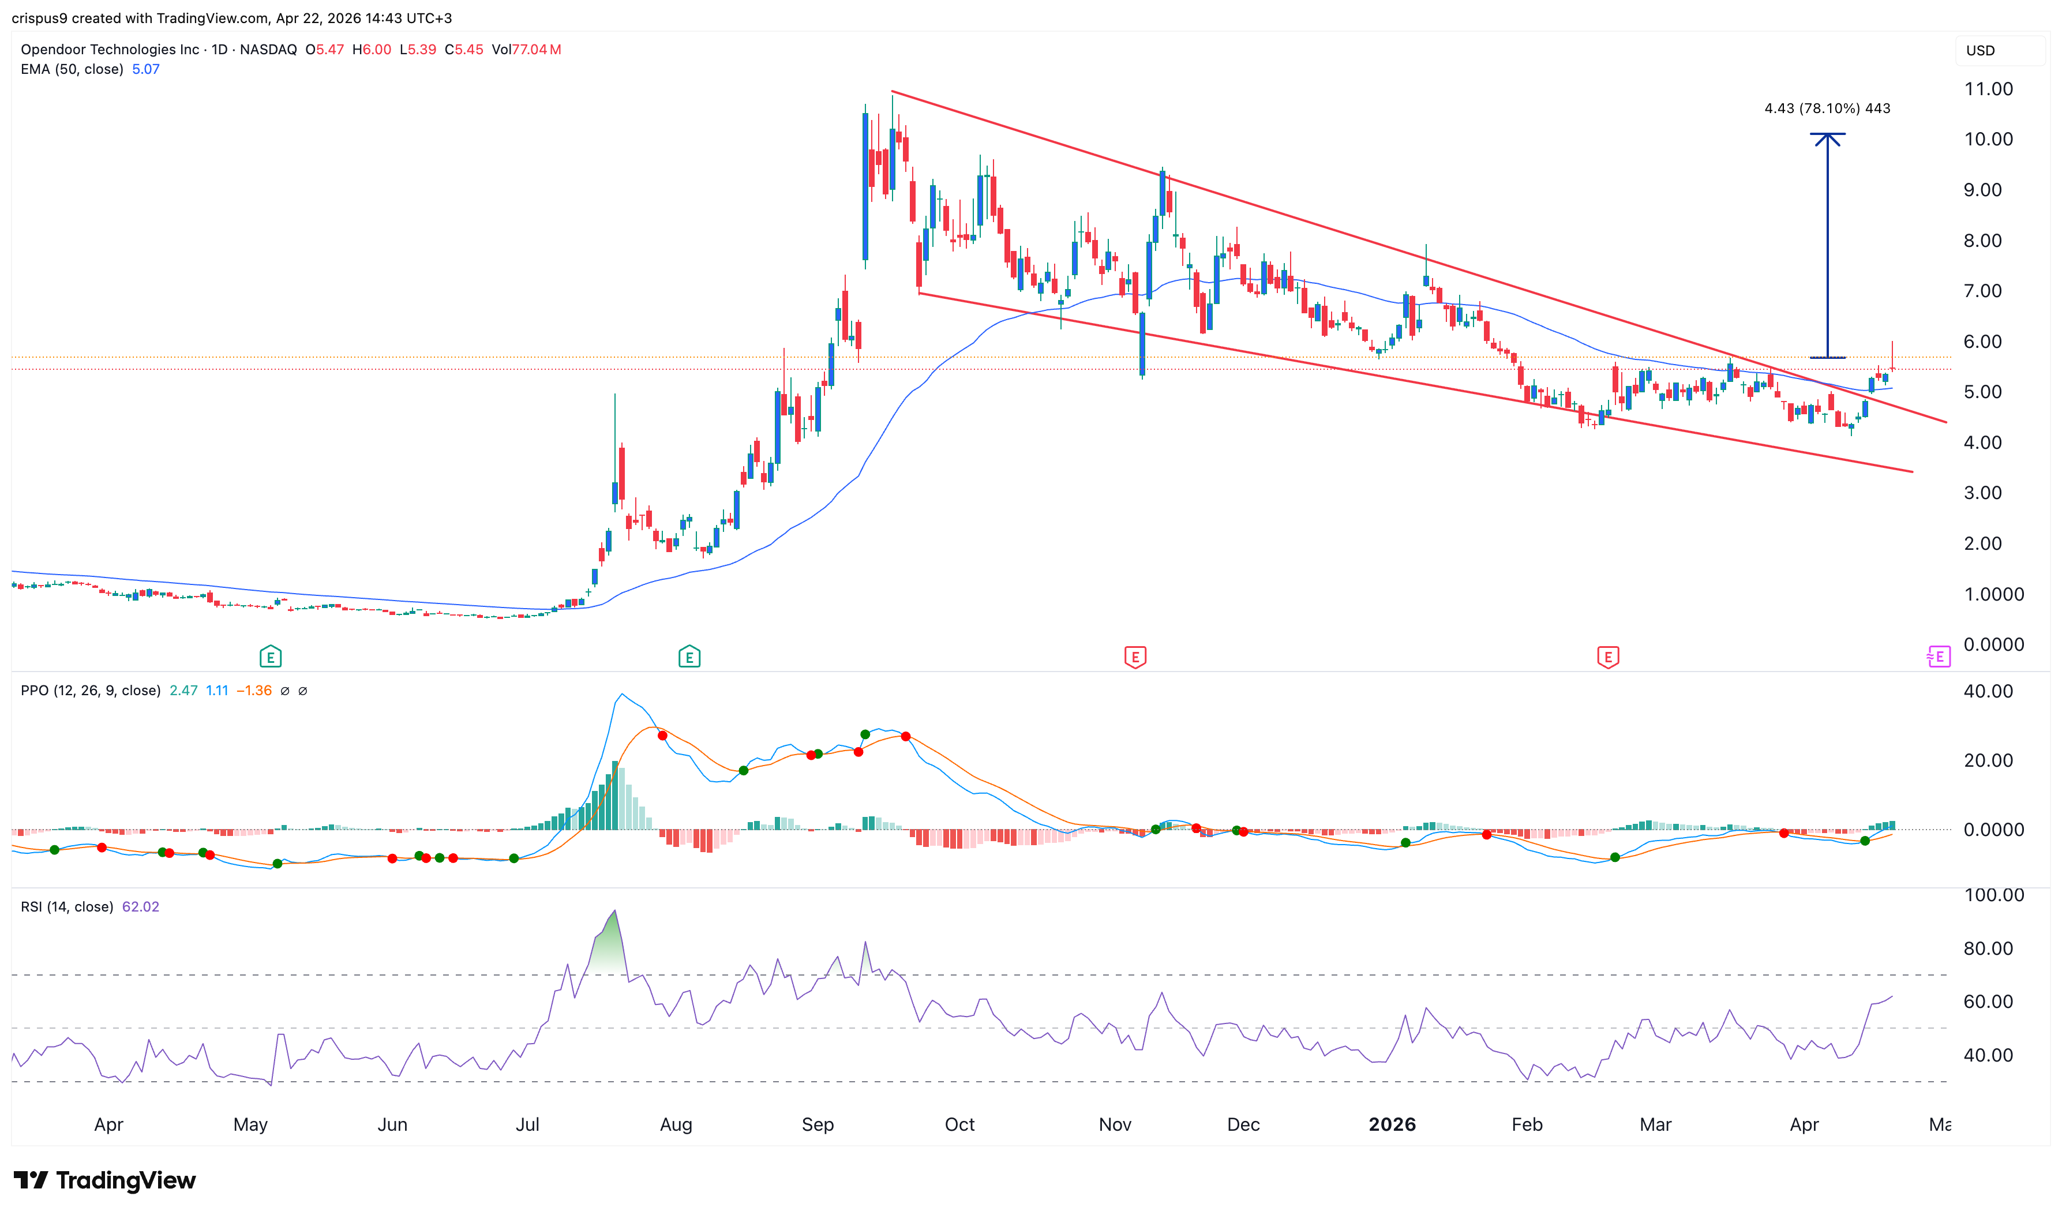Image resolution: width=2062 pixels, height=1215 pixels.
Task: Click the Opendoor Technologies Inc symbol title
Action: click(x=110, y=50)
